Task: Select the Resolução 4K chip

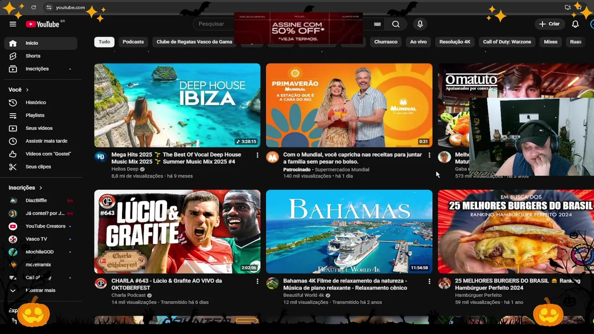Action: (455, 42)
